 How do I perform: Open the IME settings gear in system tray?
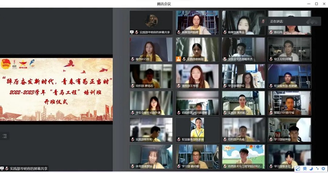(323, 169)
